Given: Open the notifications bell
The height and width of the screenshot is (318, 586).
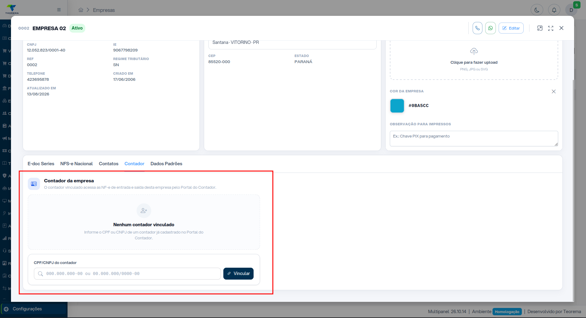Looking at the screenshot, I should 554,10.
